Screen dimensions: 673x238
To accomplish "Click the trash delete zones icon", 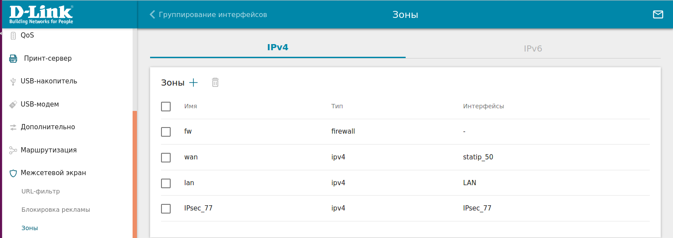I will click(215, 83).
